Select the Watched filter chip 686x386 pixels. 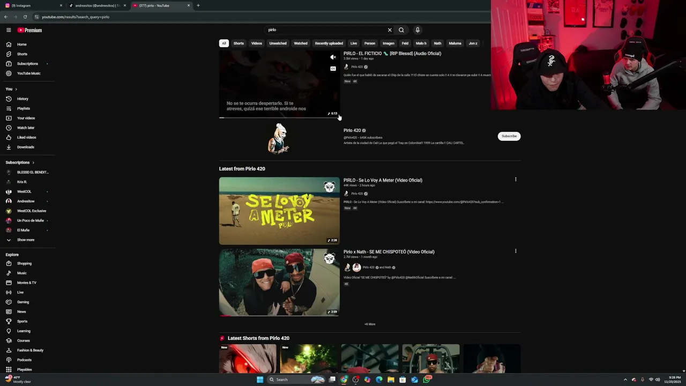click(x=301, y=43)
